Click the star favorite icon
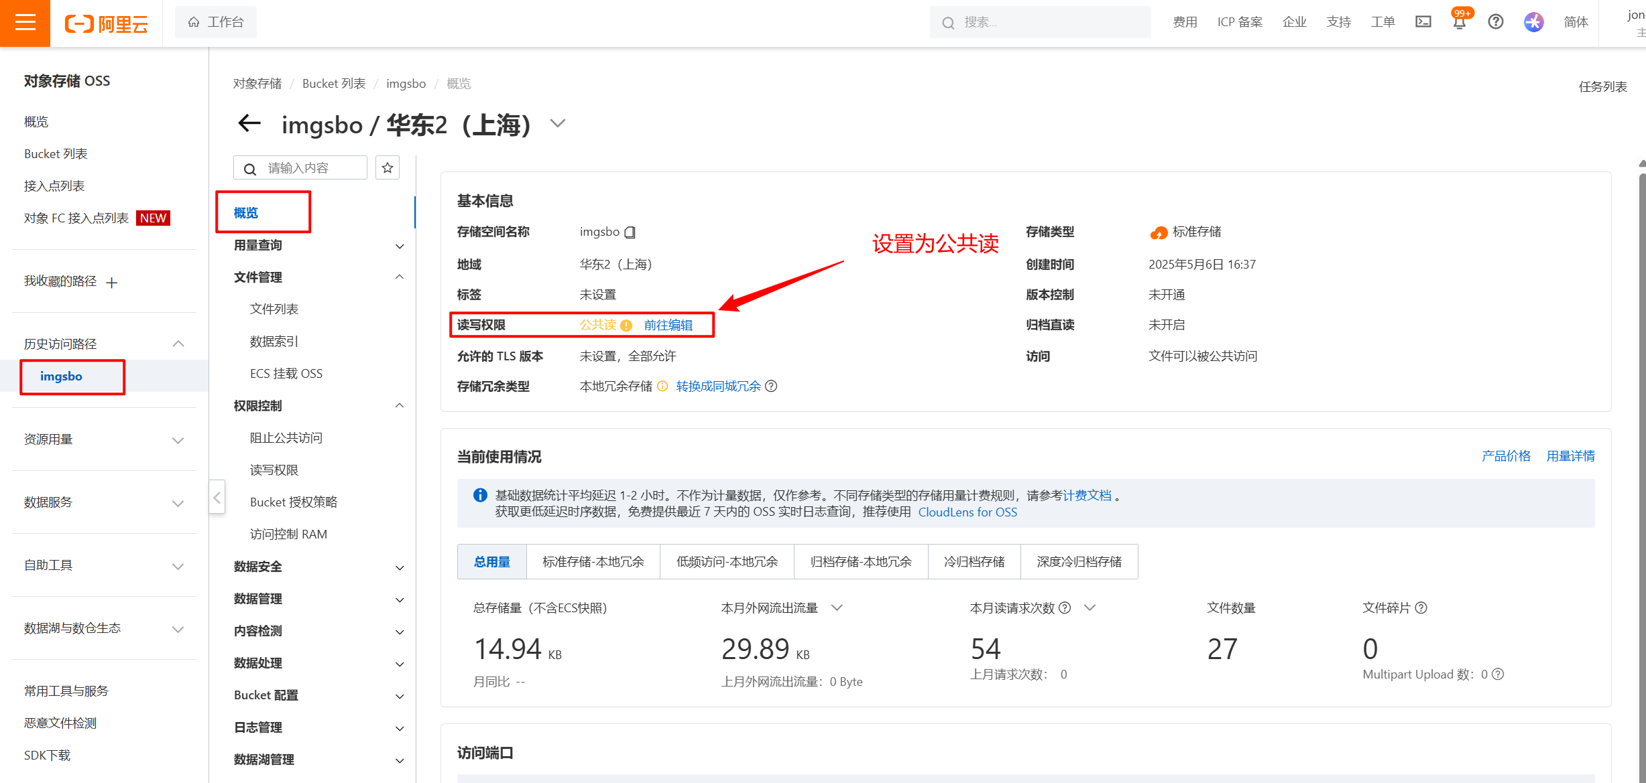1646x783 pixels. click(388, 168)
